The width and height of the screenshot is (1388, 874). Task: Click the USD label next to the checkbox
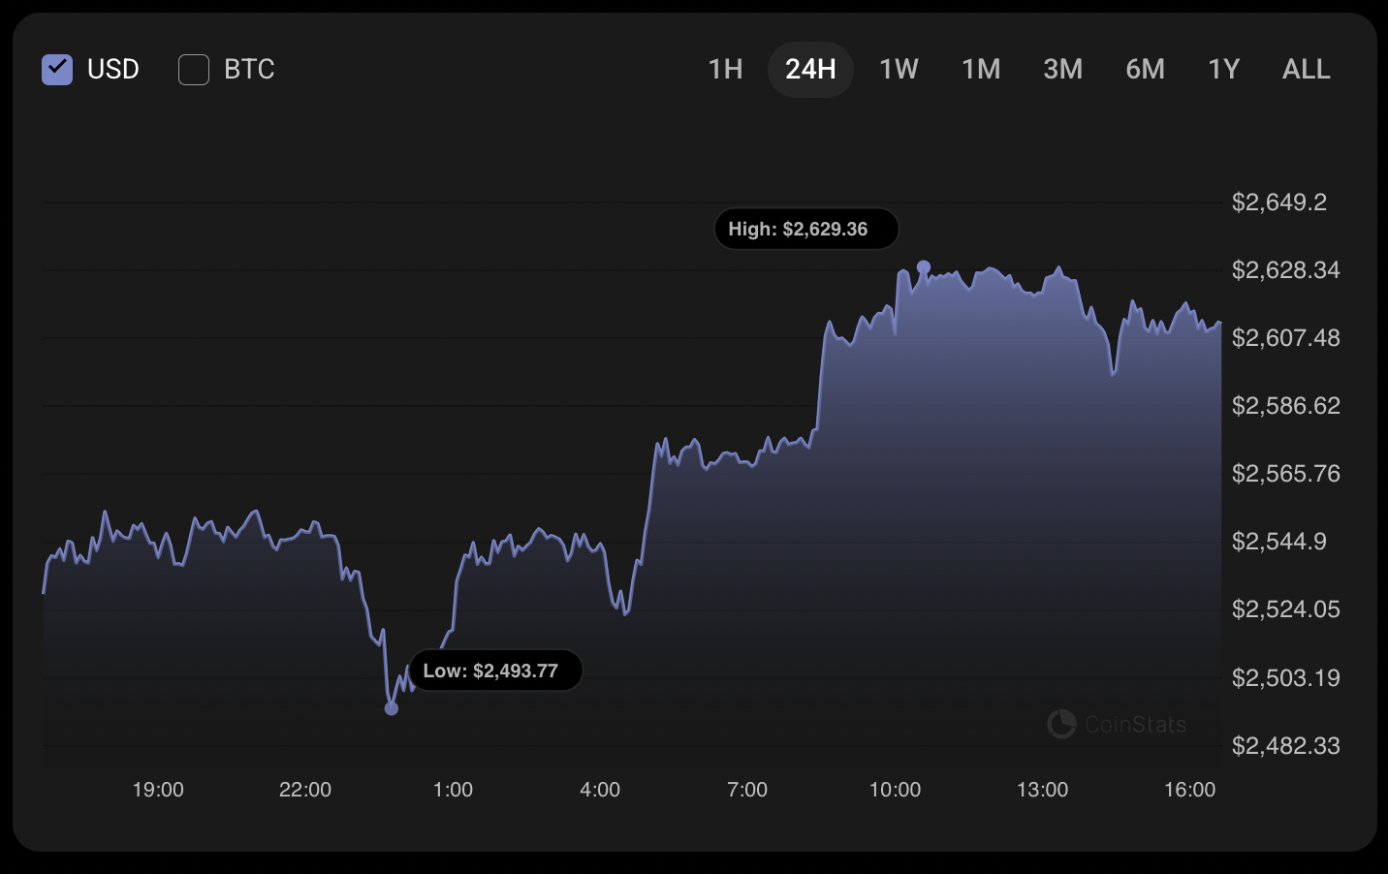[112, 69]
